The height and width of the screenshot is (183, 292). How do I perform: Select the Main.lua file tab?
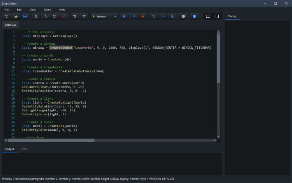pyautogui.click(x=11, y=25)
